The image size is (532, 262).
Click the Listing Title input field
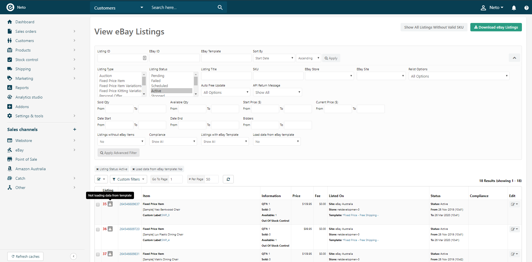pos(226,76)
